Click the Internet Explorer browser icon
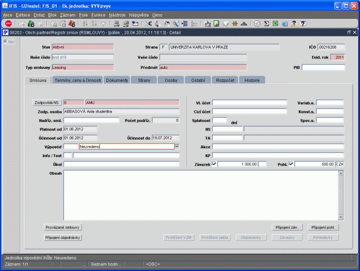The width and height of the screenshot is (360, 271). pos(285,23)
